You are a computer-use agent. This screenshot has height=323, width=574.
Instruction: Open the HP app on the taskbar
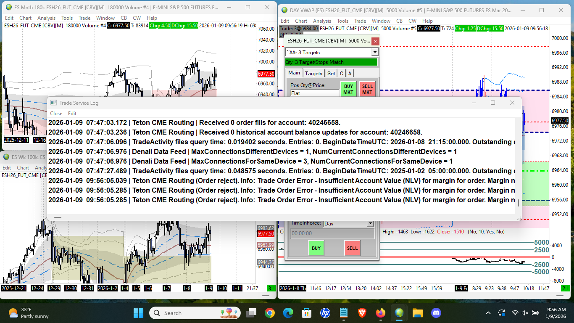click(325, 313)
